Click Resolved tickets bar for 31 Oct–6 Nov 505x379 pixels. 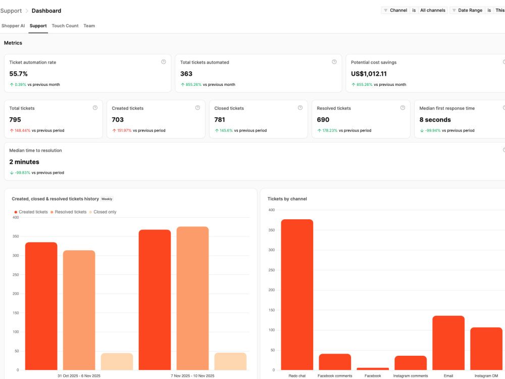(x=79, y=310)
